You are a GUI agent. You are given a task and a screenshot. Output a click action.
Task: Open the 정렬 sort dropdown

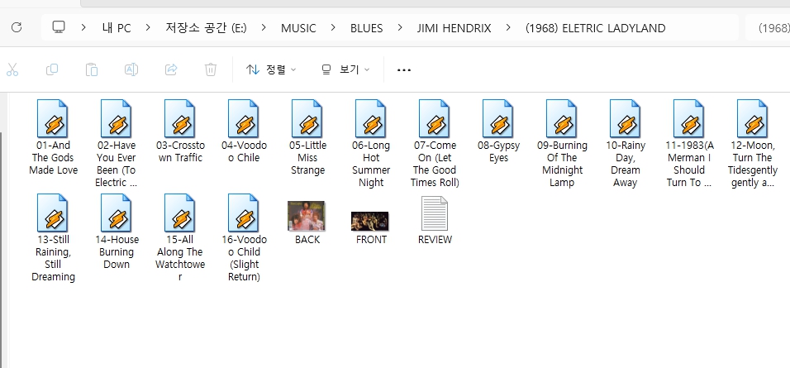271,69
